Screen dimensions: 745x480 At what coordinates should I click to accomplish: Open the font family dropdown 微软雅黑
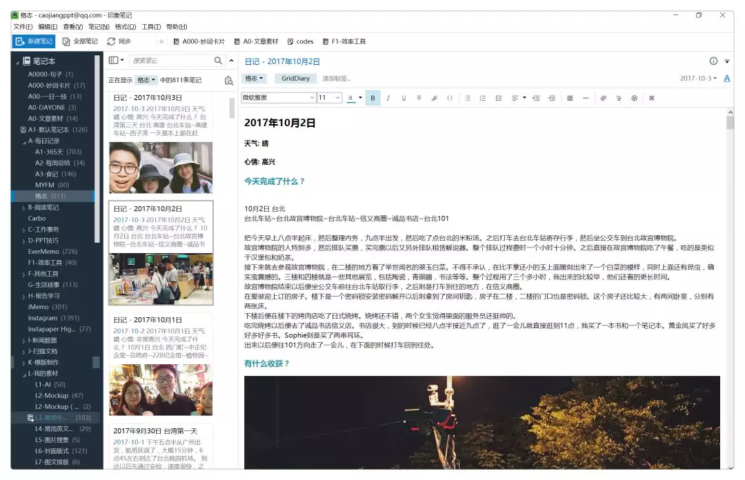coord(278,98)
